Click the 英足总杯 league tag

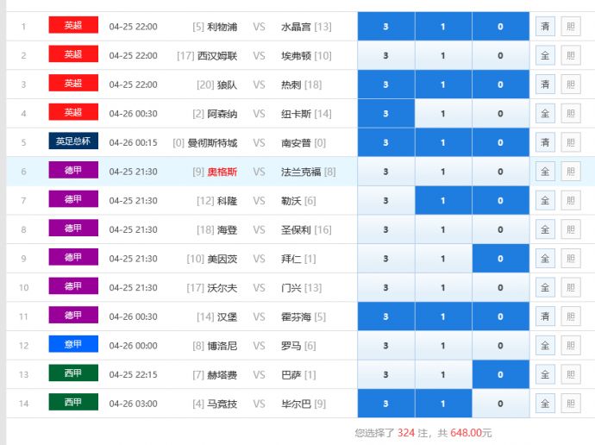coord(73,142)
